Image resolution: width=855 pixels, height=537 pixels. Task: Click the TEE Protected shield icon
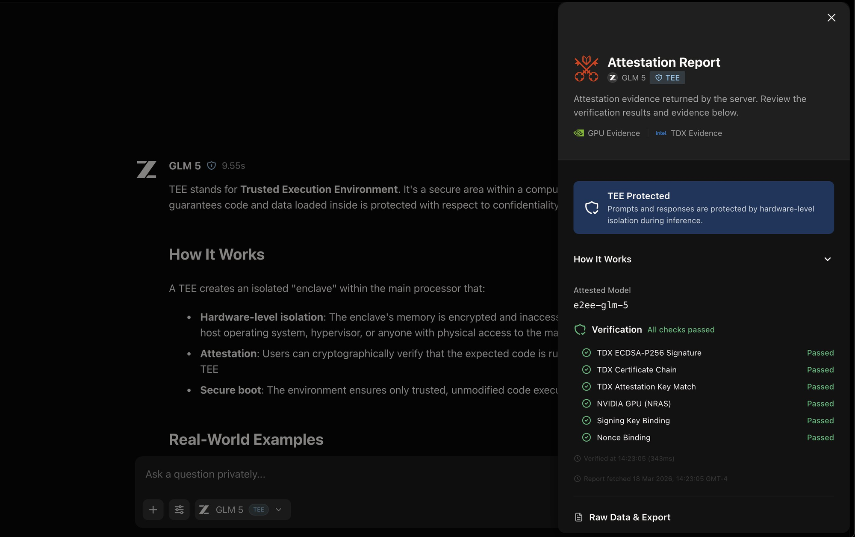coord(592,208)
